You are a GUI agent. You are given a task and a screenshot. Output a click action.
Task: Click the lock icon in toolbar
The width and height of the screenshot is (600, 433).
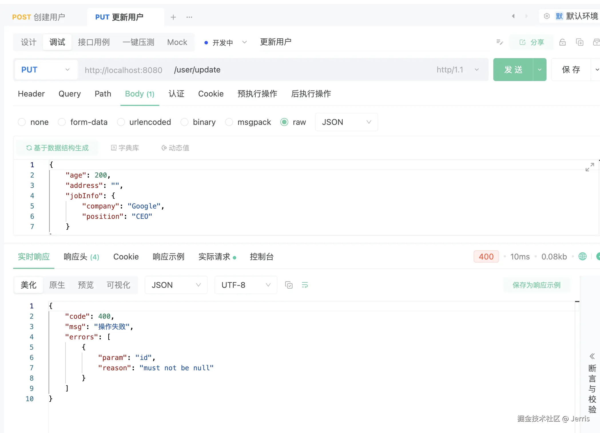[563, 42]
